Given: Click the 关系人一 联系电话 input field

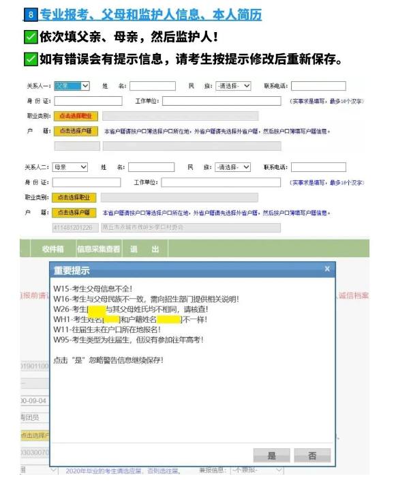Looking at the screenshot, I should pyautogui.click(x=318, y=86).
